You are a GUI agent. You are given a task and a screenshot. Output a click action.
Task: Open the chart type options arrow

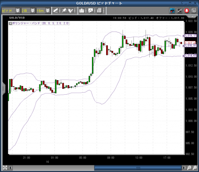pyautogui.click(x=95, y=11)
